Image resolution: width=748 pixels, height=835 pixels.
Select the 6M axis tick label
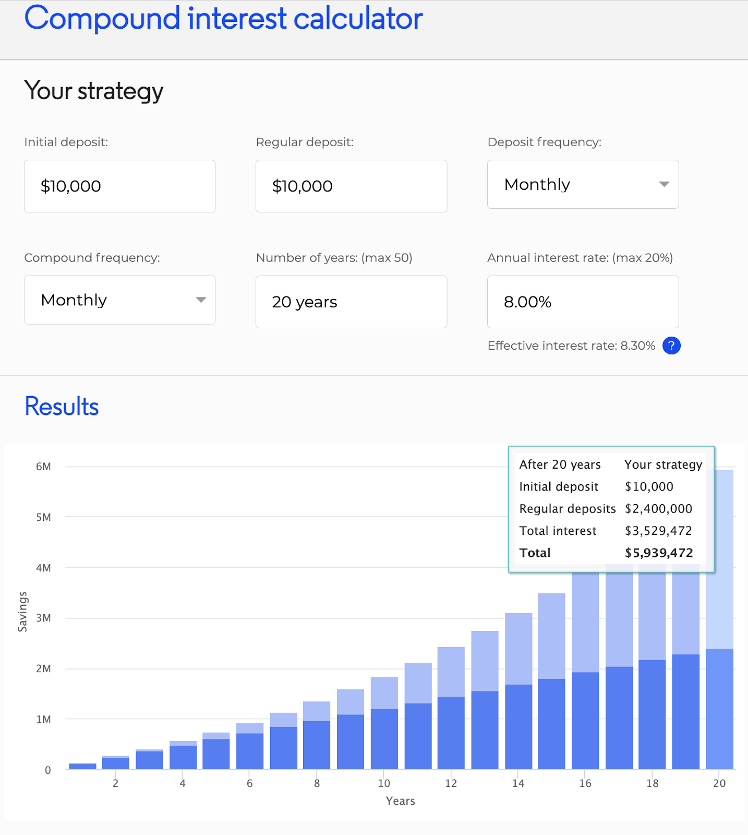(x=43, y=467)
